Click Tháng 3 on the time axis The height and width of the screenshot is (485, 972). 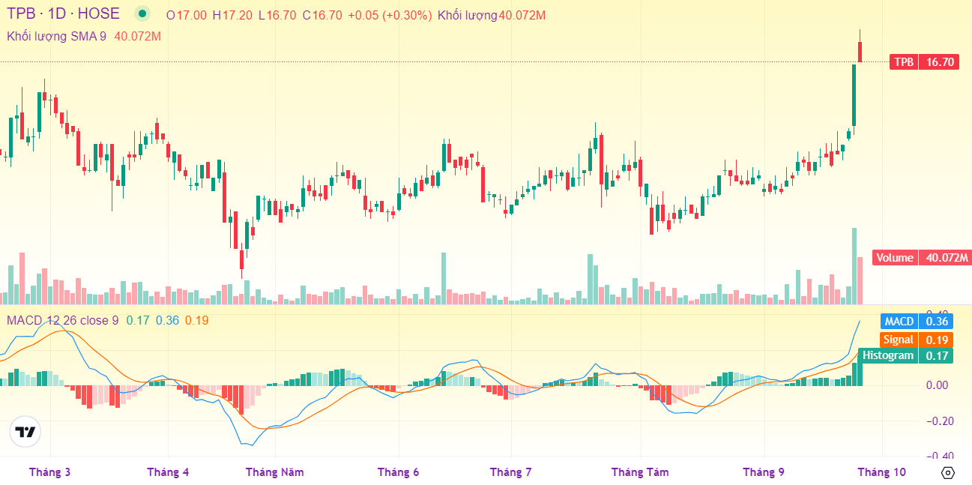49,472
